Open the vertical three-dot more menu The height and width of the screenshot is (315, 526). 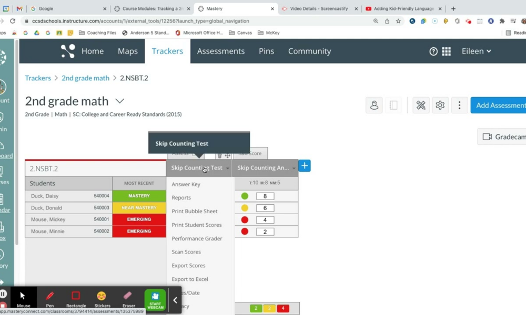point(460,105)
